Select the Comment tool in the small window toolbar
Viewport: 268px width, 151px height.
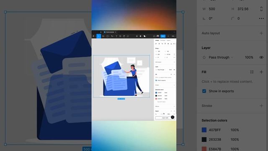(x=128, y=36)
